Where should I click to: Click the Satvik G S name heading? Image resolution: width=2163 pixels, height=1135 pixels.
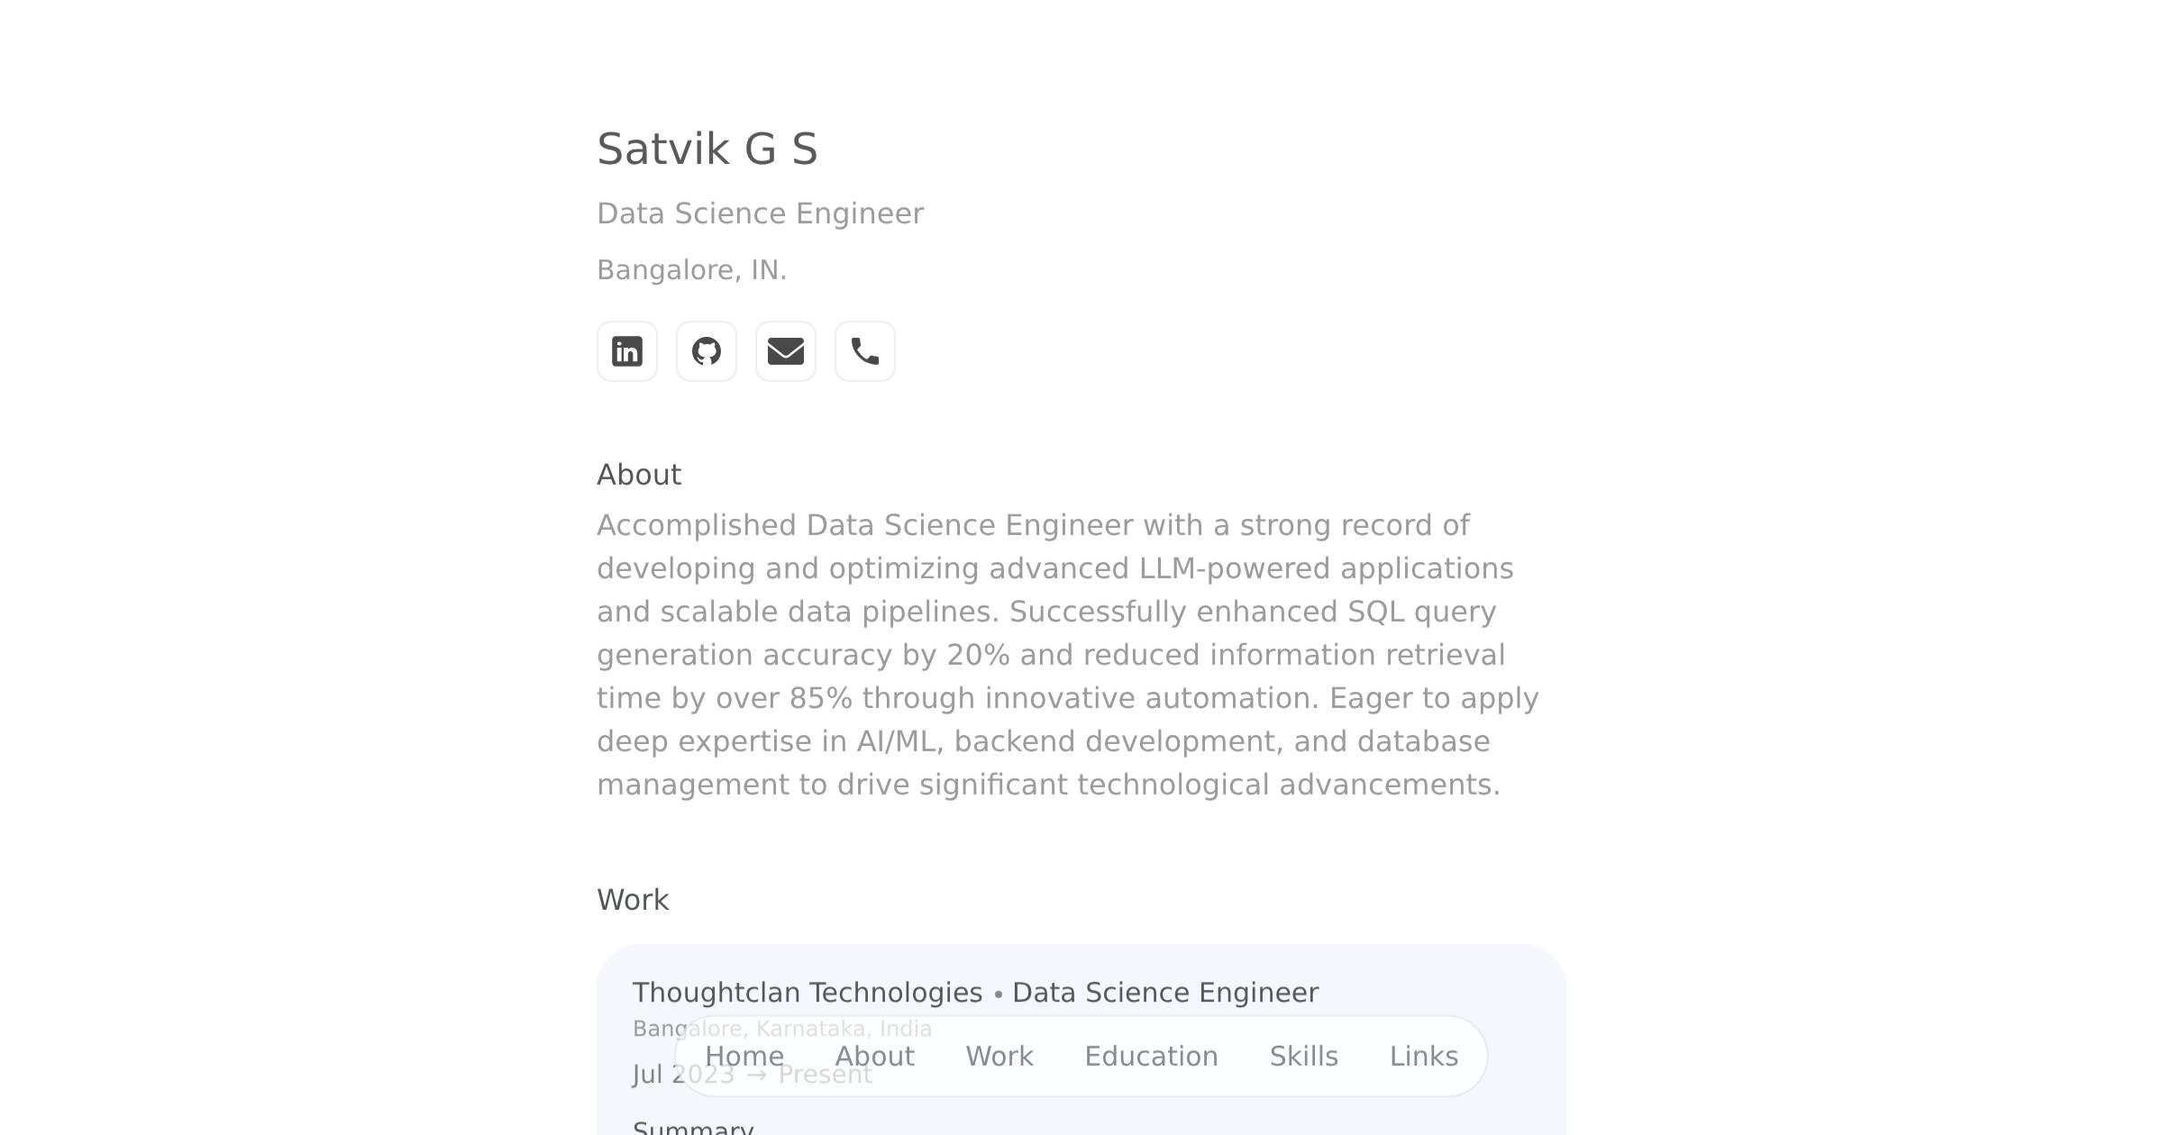click(x=707, y=149)
